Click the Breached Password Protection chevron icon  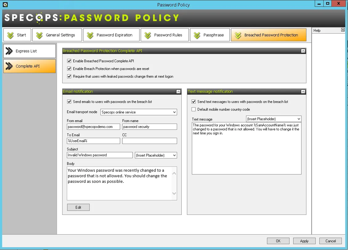(x=238, y=35)
